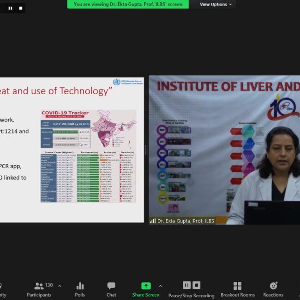300x300 pixels.
Task: Open the Polls panel
Action: 80,289
